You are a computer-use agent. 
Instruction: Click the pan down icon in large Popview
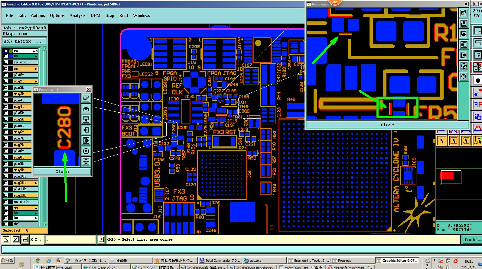point(464,34)
